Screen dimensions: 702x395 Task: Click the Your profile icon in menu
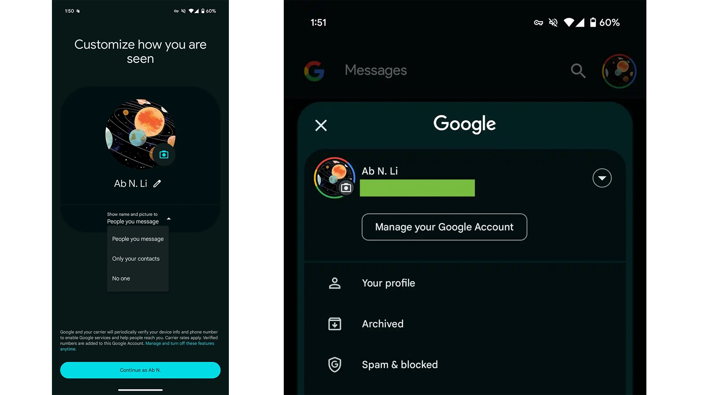tap(335, 283)
